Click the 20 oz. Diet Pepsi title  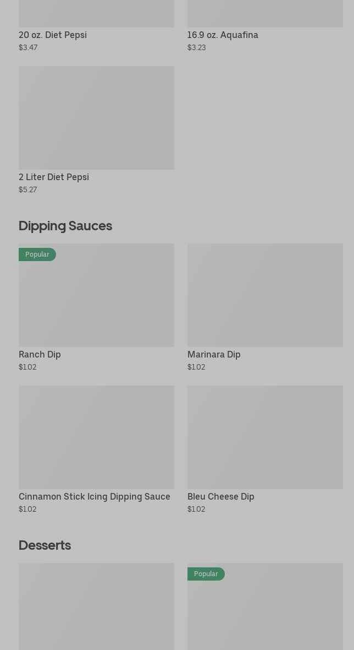53,35
